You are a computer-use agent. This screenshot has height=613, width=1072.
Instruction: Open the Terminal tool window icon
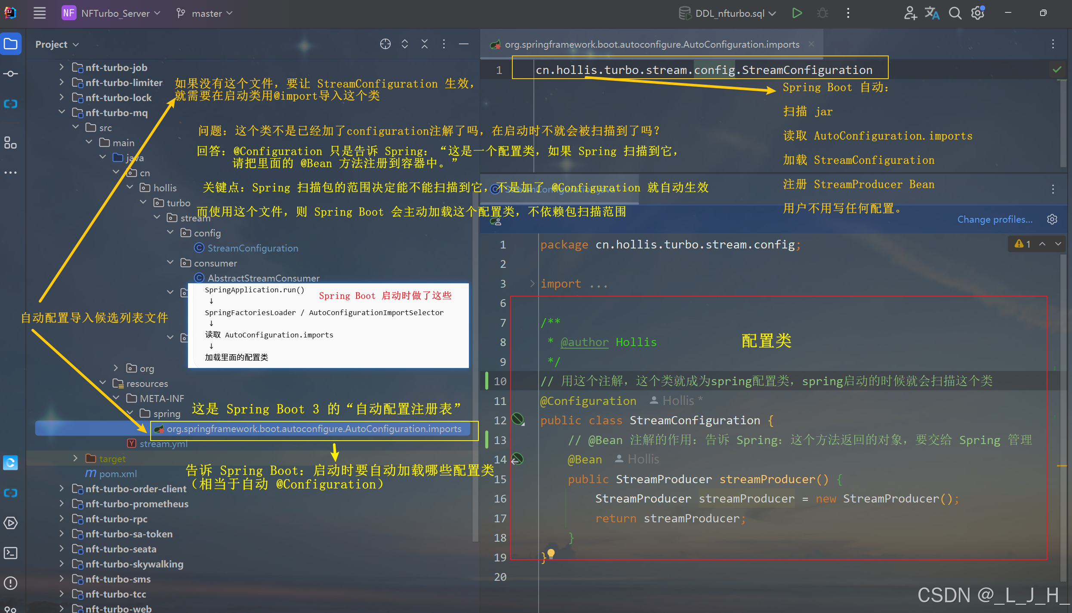pos(11,553)
